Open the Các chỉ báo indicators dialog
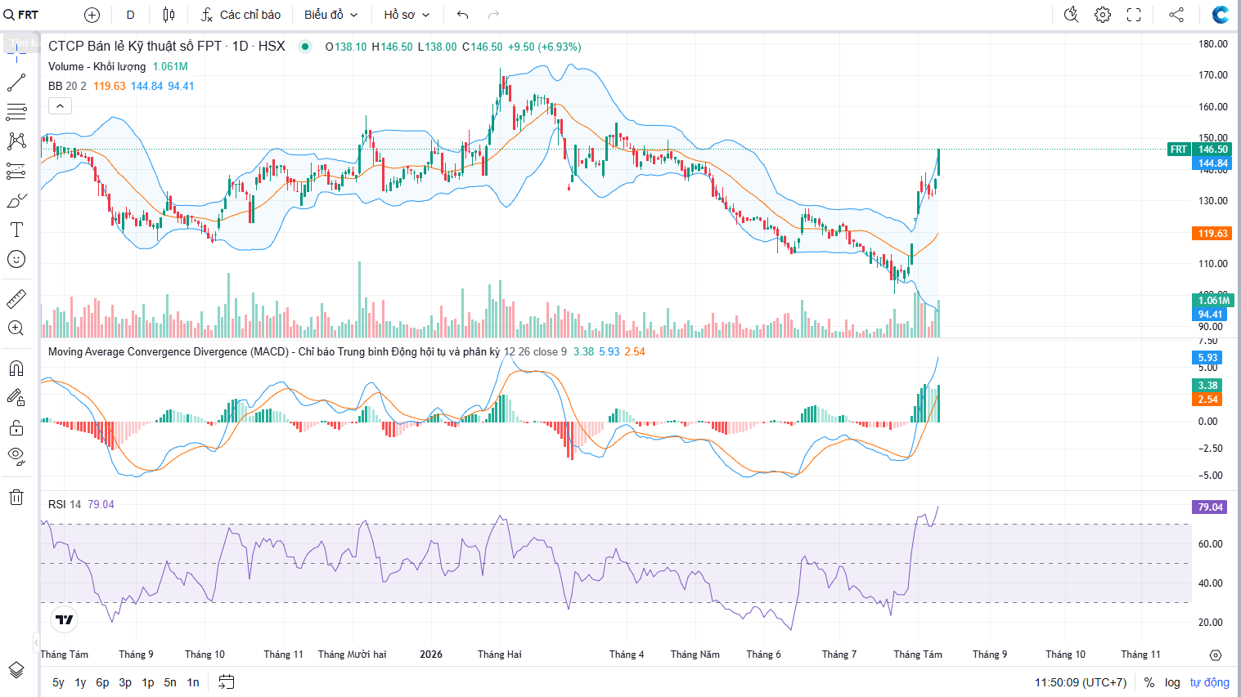 point(241,15)
